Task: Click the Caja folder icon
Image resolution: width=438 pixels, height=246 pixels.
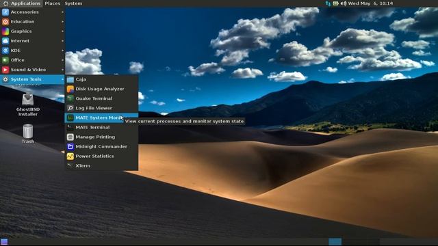Action: 70,79
